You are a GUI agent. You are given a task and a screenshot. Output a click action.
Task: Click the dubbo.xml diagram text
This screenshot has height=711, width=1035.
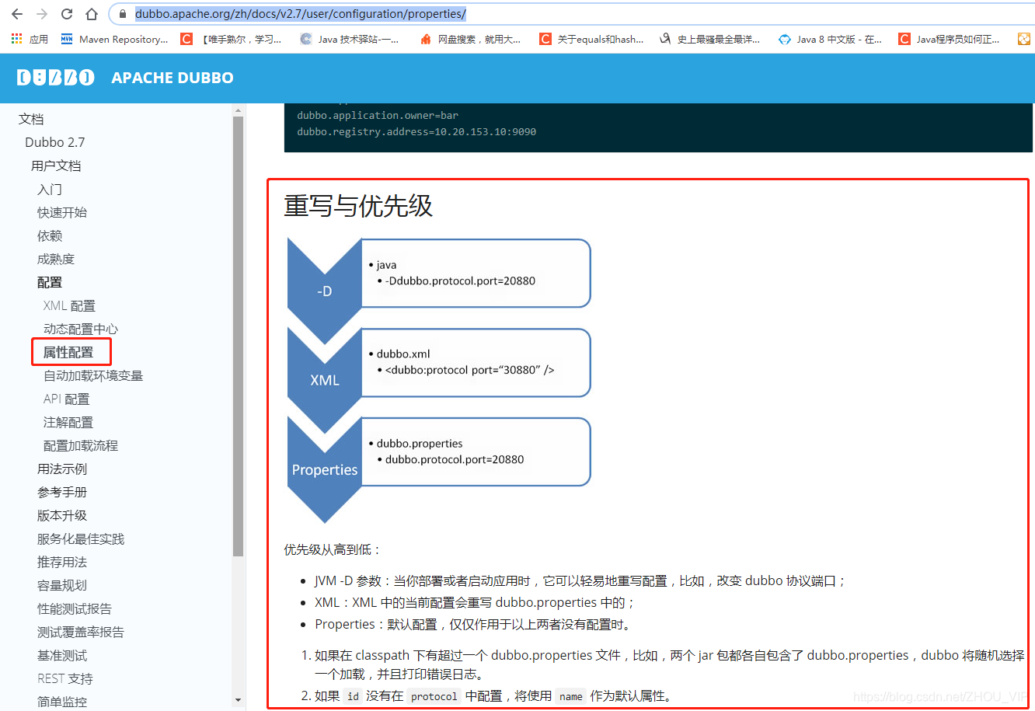coord(403,354)
